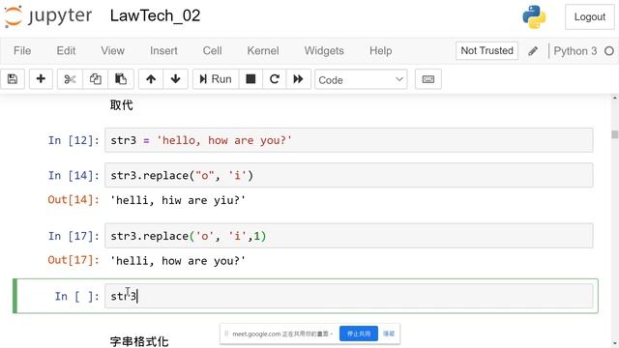This screenshot has height=348, width=619.
Task: Interrupt the kernel with stop icon
Action: point(251,79)
